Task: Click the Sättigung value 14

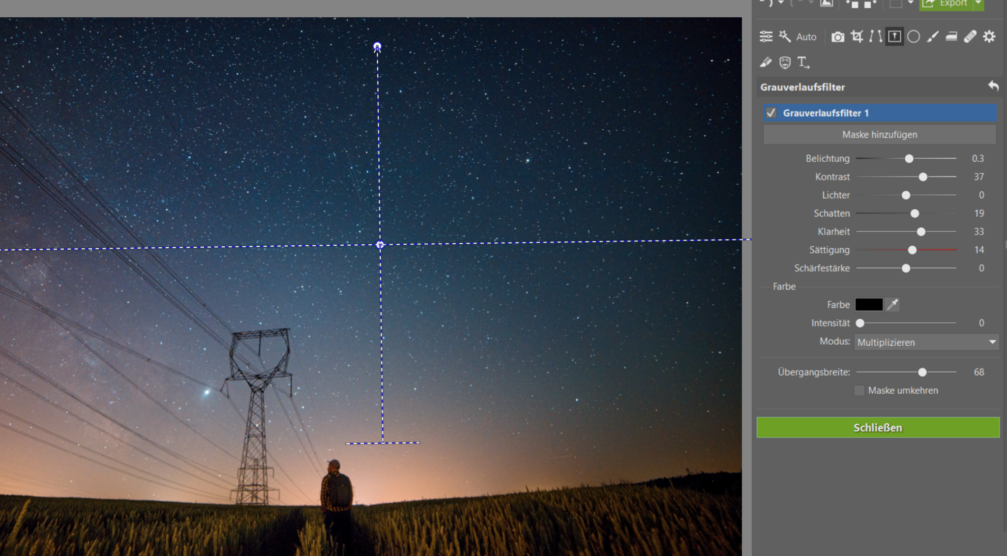Action: point(979,250)
